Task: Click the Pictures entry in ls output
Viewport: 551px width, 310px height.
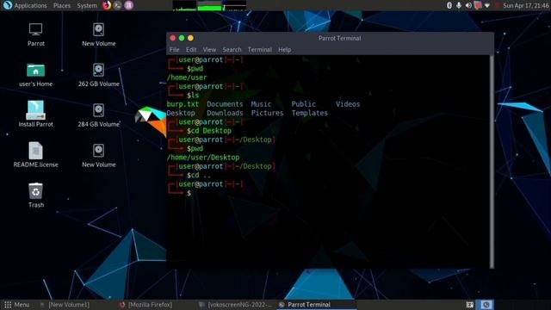Action: [x=267, y=113]
